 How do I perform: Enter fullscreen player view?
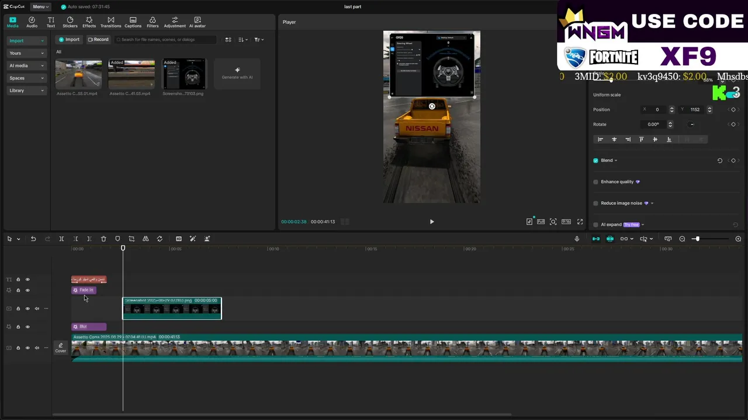580,222
